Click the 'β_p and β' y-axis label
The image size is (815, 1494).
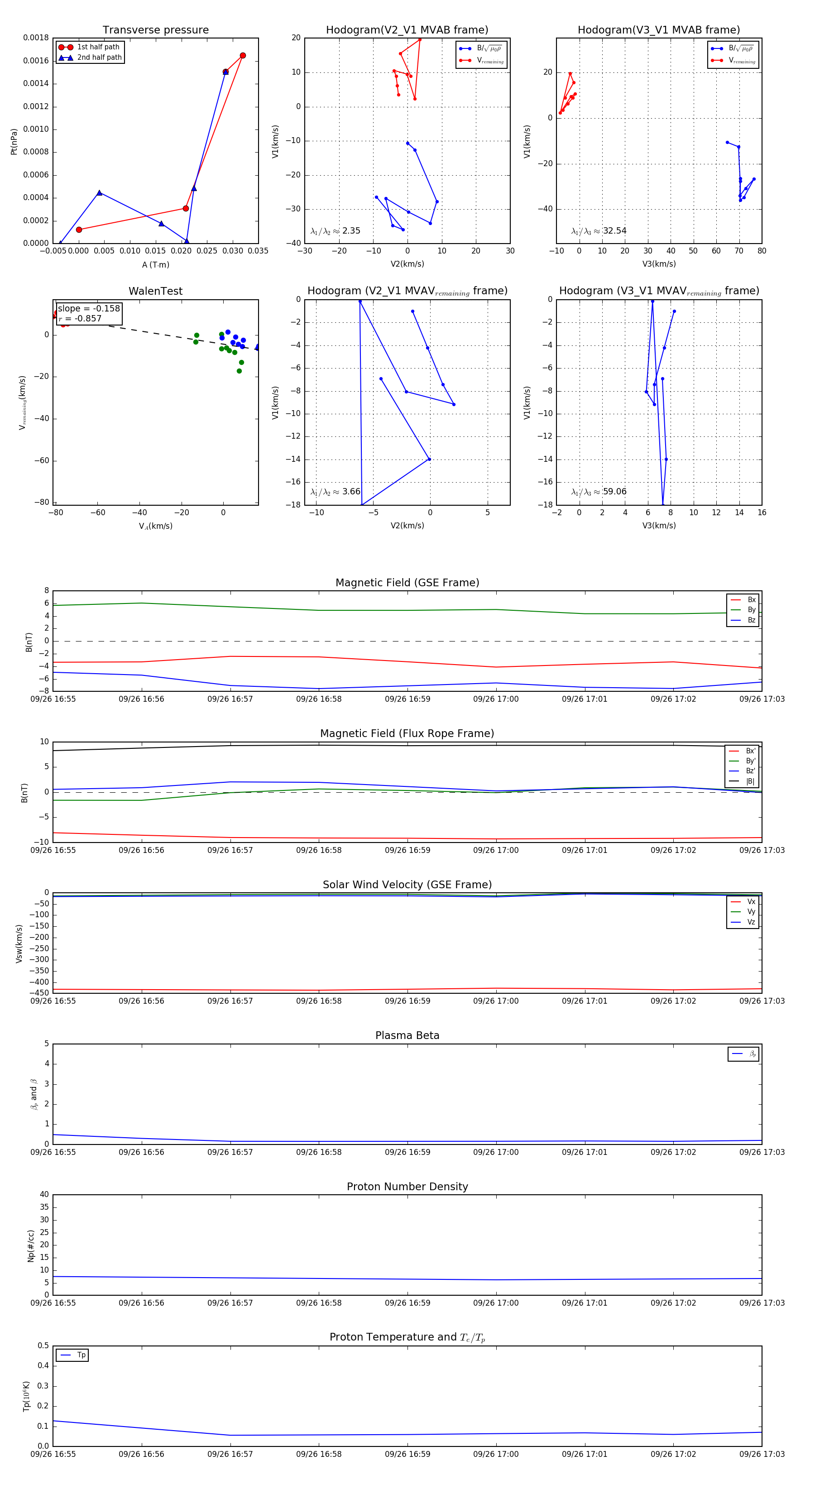pos(34,1094)
